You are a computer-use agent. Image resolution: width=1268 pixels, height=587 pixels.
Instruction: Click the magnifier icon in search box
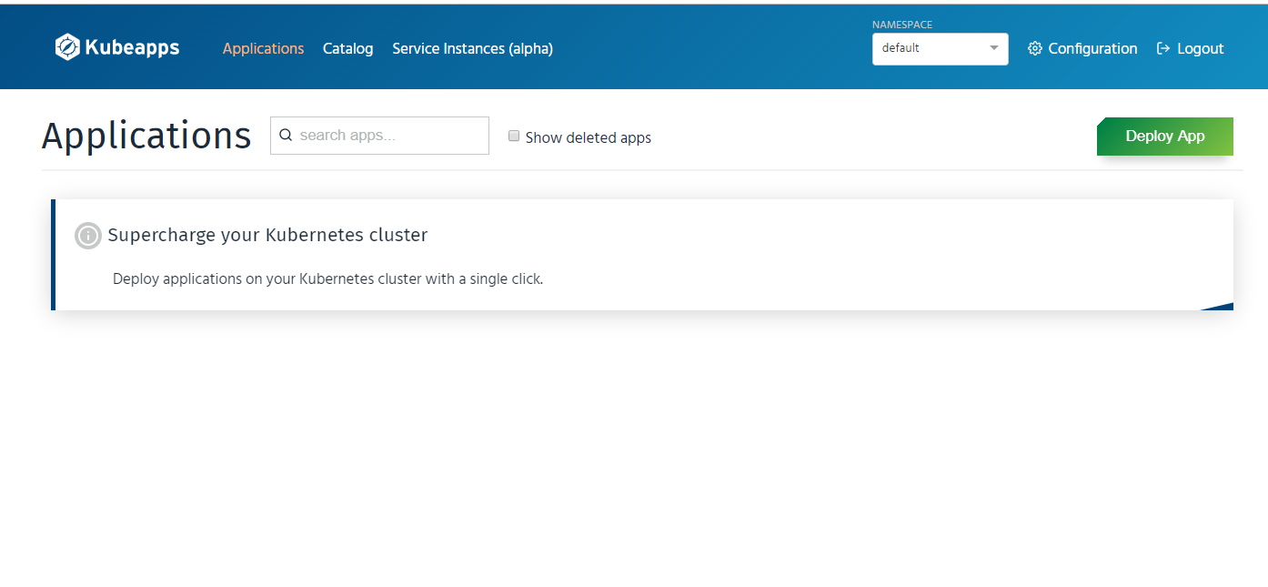(286, 136)
